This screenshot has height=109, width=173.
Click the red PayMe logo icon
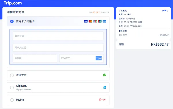(x=103, y=100)
